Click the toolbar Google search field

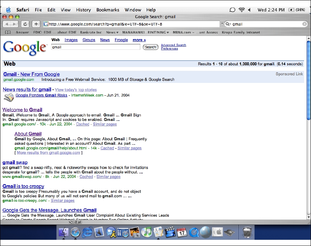266,24
